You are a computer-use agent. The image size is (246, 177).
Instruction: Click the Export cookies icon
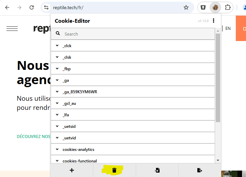(x=199, y=170)
